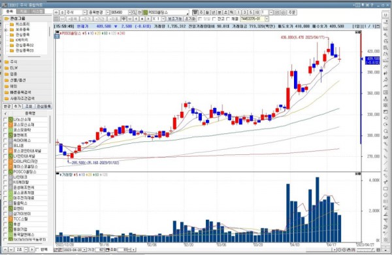Select the tick (틱) chart period button
This screenshot has width=392, height=255.
tap(232, 12)
